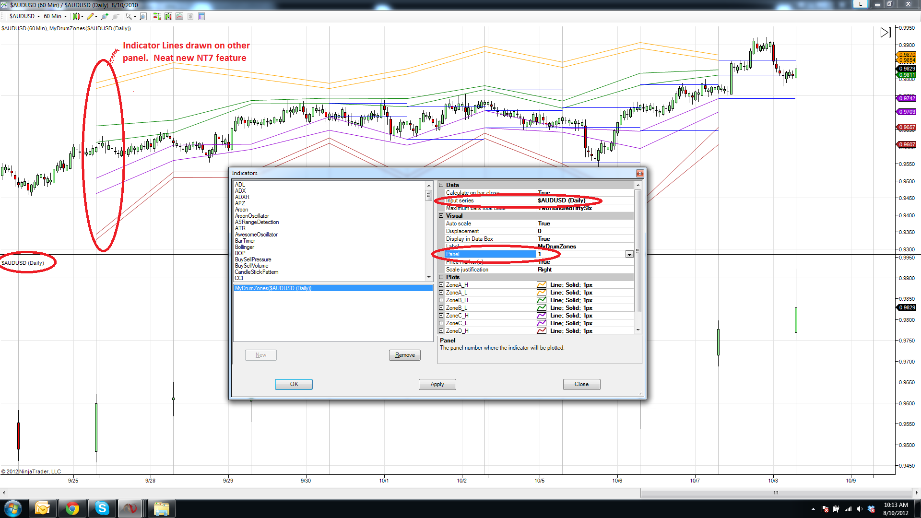Image resolution: width=921 pixels, height=518 pixels.
Task: Collapse the Plots property section
Action: (441, 277)
